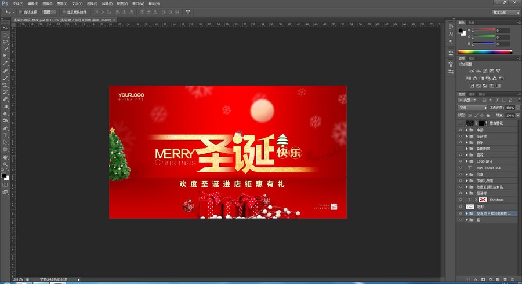Open the 滤镜(T) menu
The height and width of the screenshot is (284, 522).
[x=107, y=3]
